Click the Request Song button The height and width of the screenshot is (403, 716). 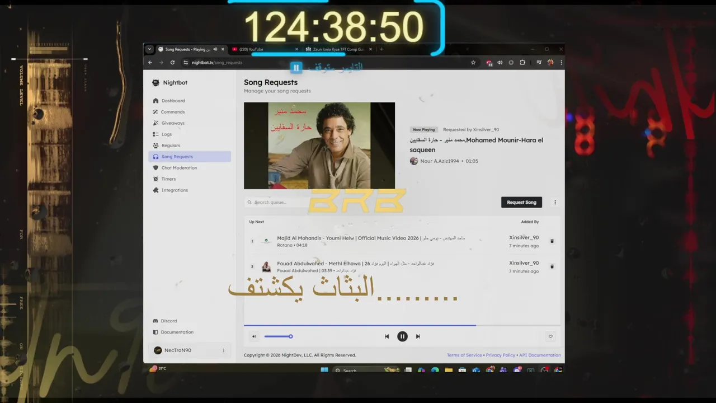(521, 202)
